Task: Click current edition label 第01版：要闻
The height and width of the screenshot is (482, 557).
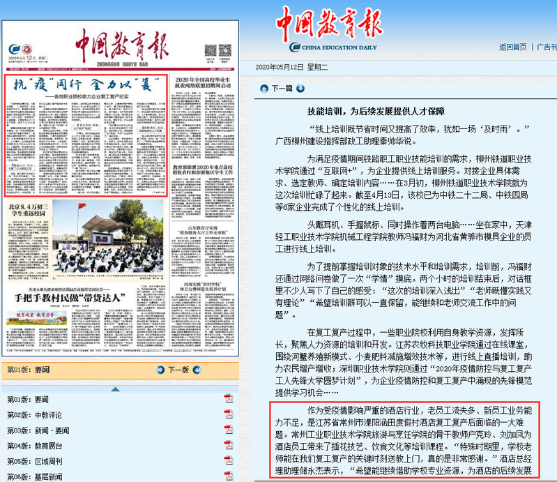Action: click(28, 370)
